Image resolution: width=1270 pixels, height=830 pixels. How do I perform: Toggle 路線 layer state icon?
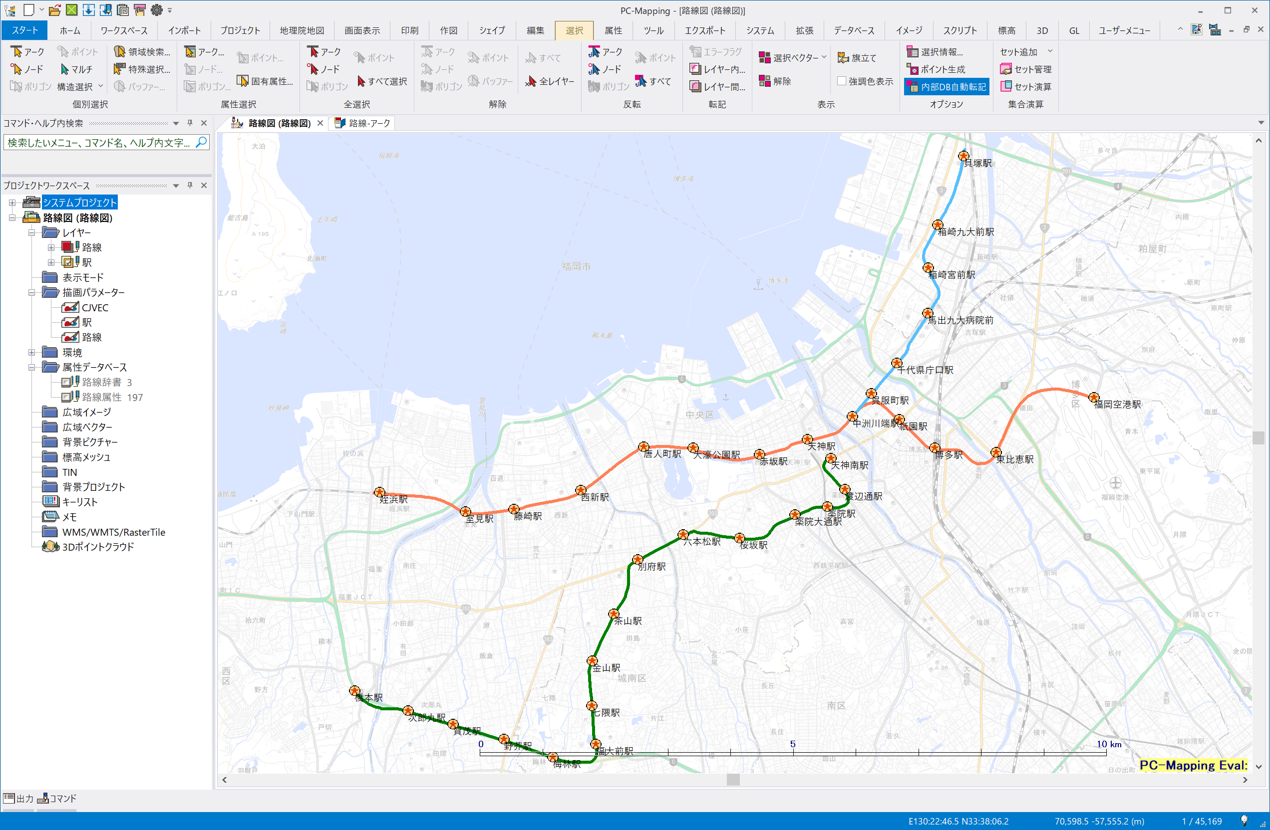click(68, 247)
